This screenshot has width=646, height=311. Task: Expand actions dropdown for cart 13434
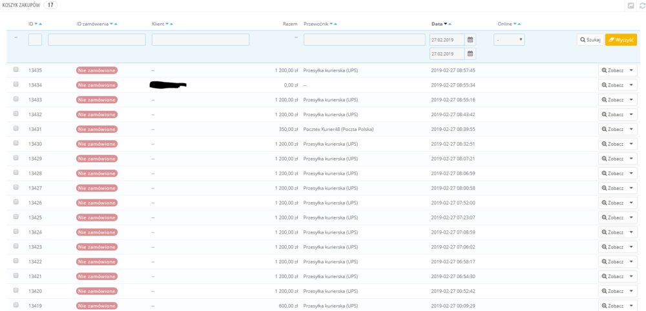click(631, 85)
